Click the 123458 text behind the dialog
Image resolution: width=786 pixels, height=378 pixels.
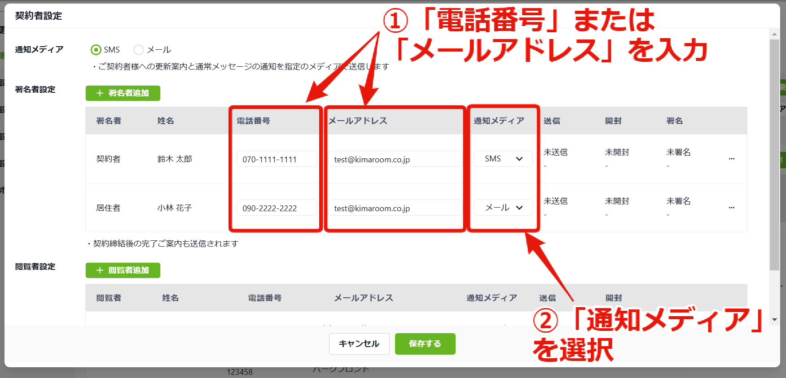click(240, 372)
